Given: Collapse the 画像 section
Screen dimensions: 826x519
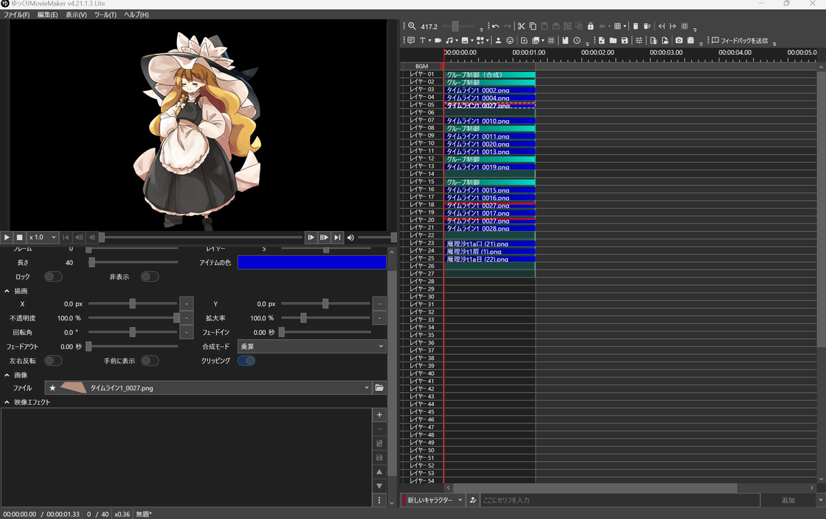Looking at the screenshot, I should coord(7,375).
